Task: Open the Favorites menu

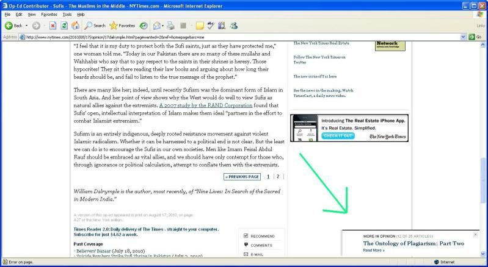Action: [x=49, y=14]
